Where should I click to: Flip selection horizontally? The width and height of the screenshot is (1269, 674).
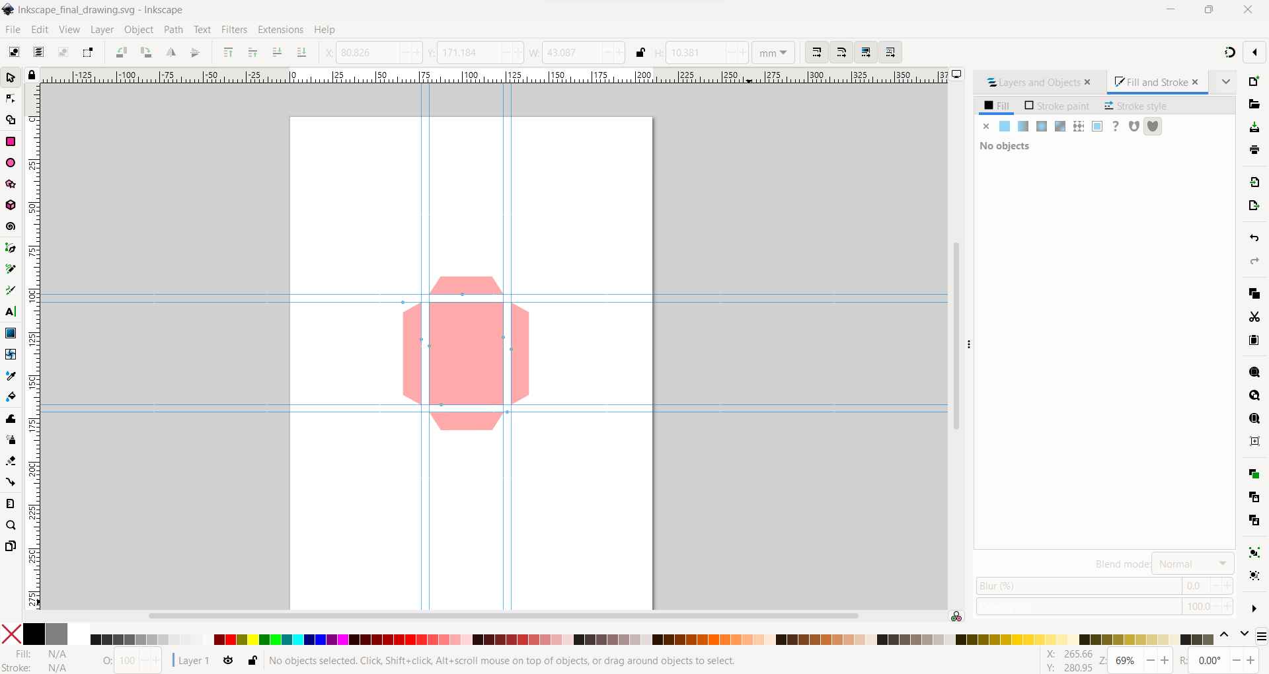click(171, 53)
